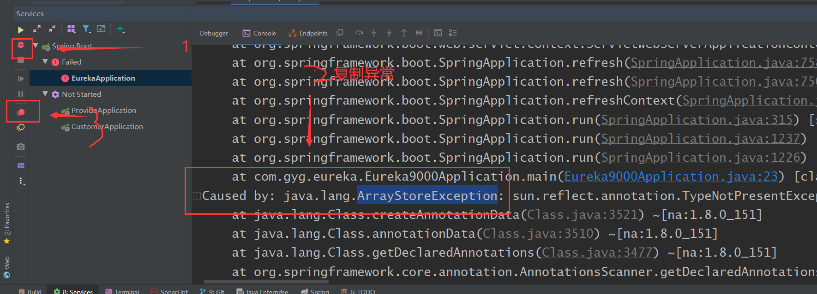Expand all services in the tree
817x294 pixels.
(x=37, y=29)
